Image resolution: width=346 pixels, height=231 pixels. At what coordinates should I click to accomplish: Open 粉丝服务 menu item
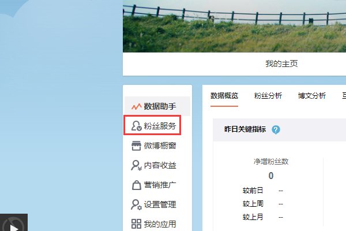(x=157, y=126)
